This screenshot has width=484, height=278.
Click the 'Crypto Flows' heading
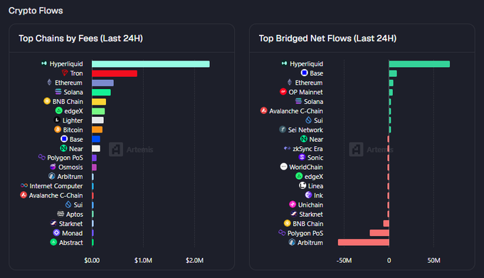(36, 11)
